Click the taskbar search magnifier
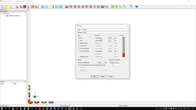Screen dimensions: 196x110 pos(6,108)
